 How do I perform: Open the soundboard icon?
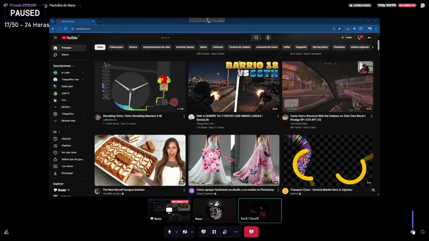pos(225,232)
